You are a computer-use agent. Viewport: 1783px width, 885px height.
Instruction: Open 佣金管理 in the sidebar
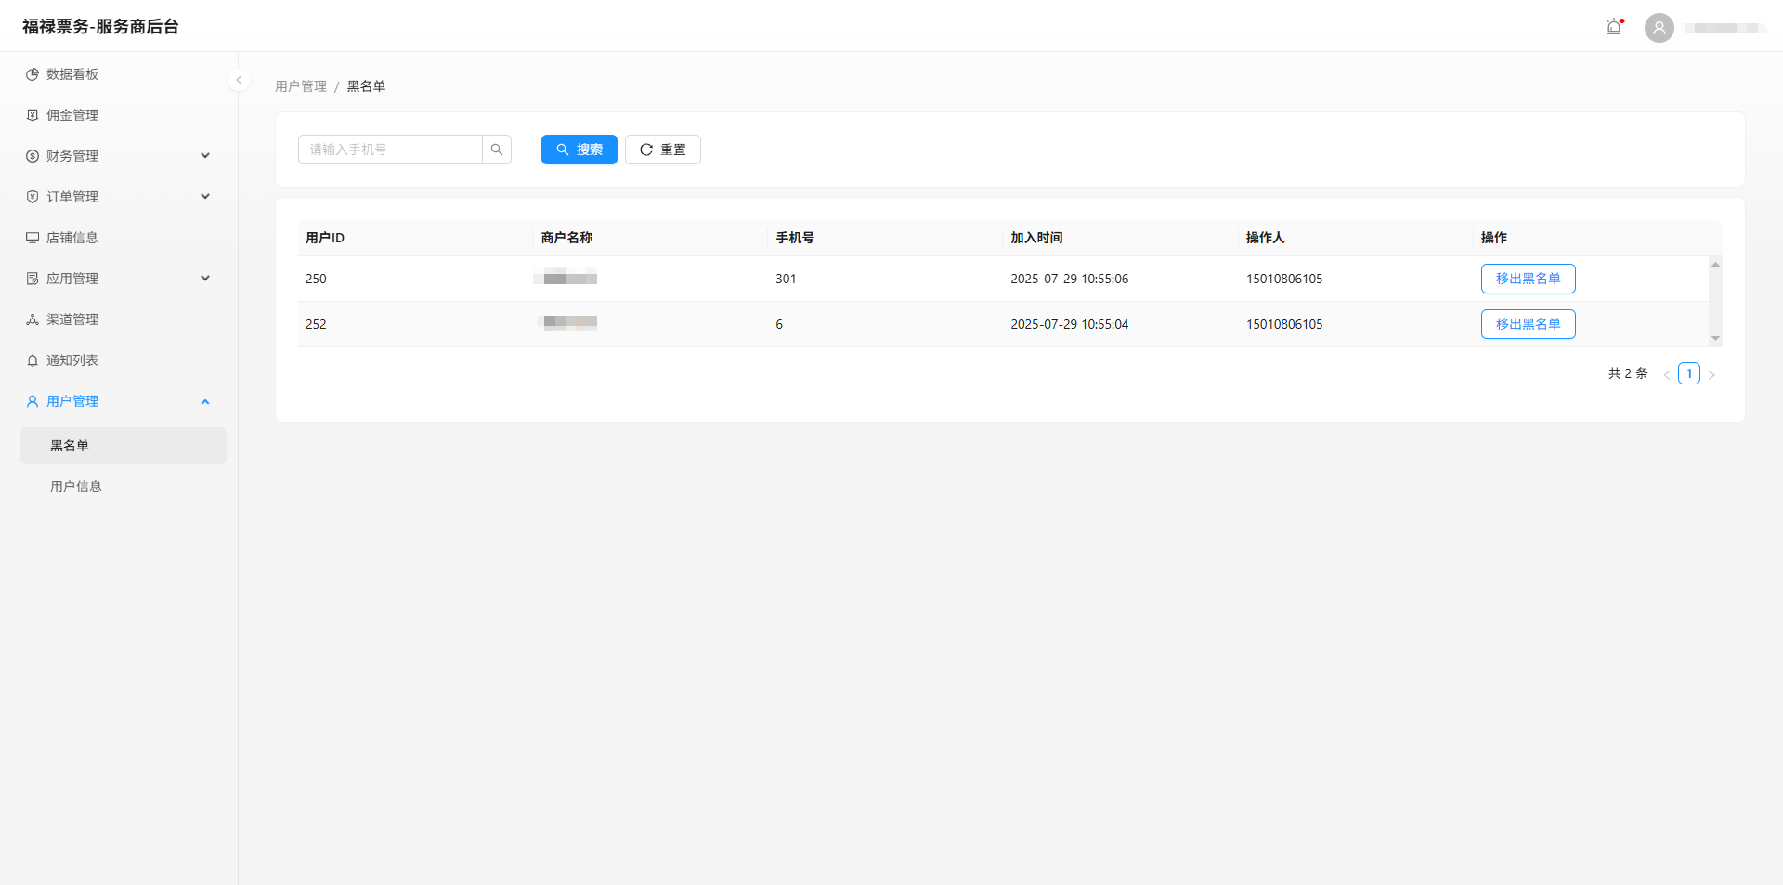click(x=72, y=115)
